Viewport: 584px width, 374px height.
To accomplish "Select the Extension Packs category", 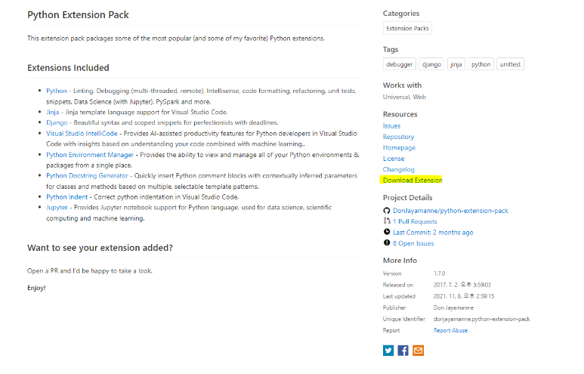I will [407, 28].
